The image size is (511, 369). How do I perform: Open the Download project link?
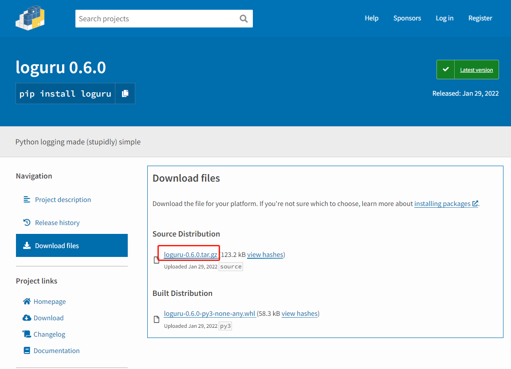point(48,318)
